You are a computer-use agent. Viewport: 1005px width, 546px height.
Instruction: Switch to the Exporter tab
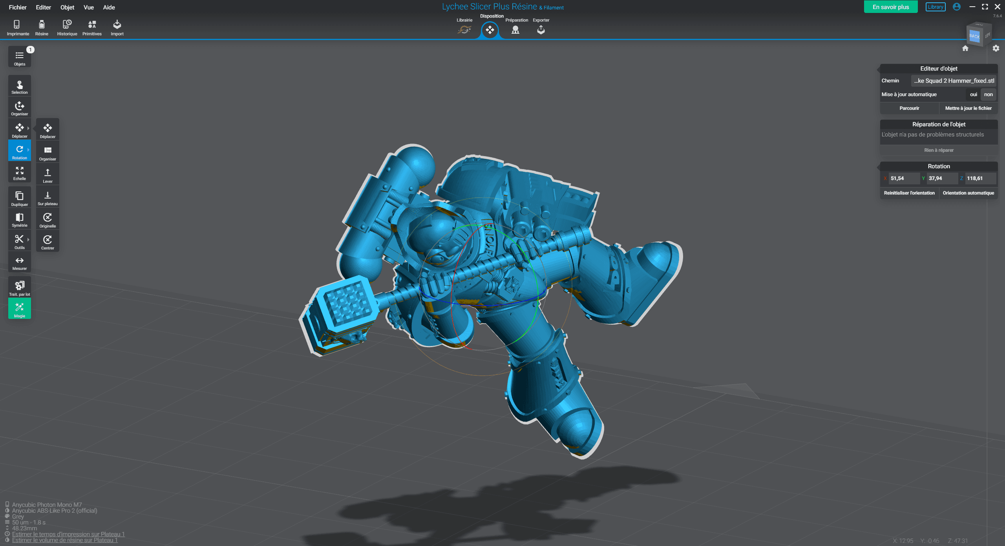(541, 27)
